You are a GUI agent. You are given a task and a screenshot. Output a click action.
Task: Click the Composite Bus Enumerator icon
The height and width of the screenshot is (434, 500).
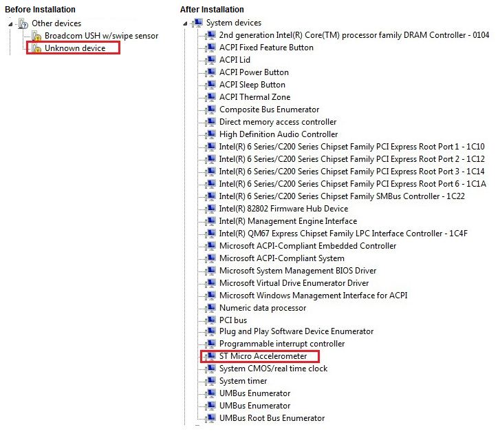[x=210, y=110]
